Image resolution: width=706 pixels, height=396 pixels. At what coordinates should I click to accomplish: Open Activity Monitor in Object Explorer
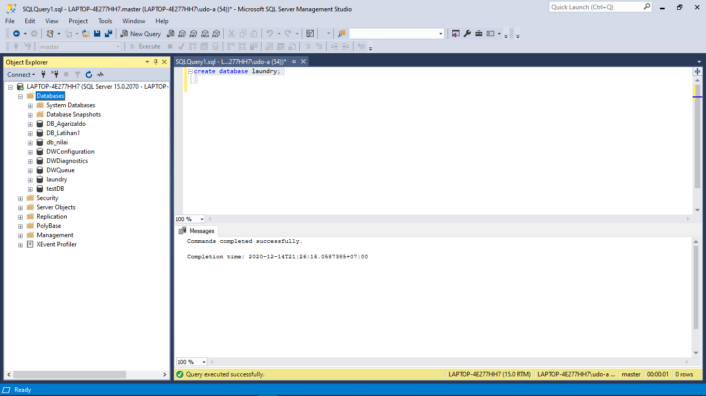(x=100, y=74)
